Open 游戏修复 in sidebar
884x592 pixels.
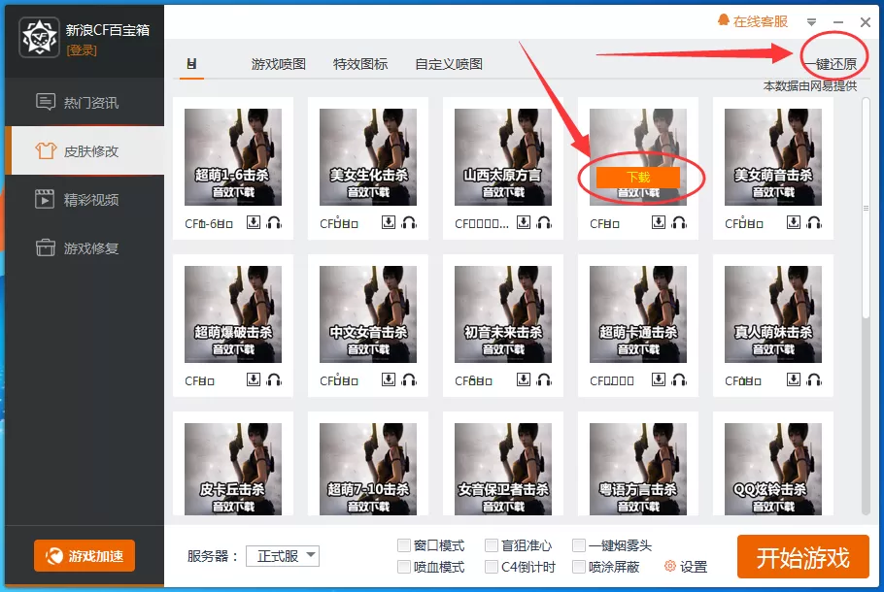click(x=85, y=247)
